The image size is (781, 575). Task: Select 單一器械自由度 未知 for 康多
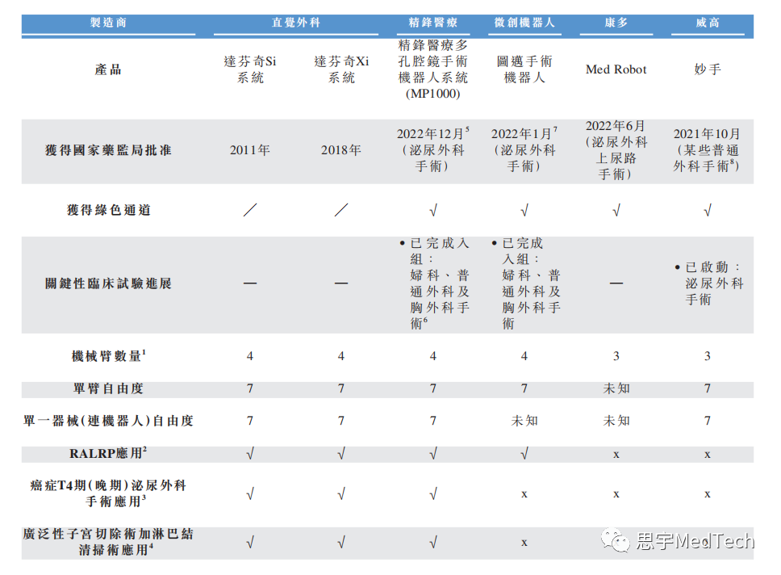pos(616,422)
